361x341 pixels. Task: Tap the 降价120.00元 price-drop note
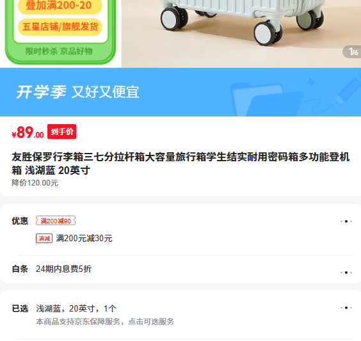[35, 183]
